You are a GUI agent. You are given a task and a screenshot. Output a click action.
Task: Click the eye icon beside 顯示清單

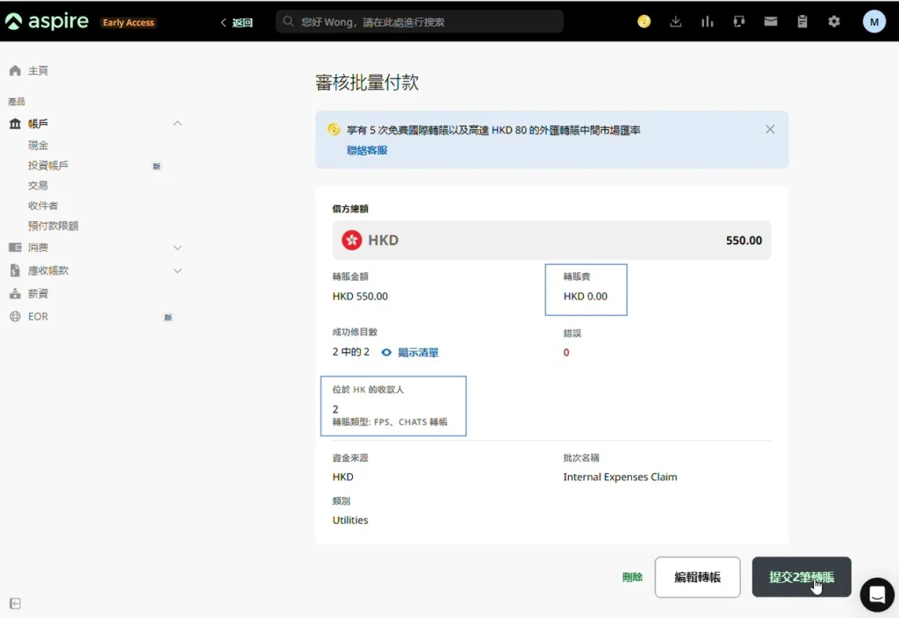click(x=386, y=353)
